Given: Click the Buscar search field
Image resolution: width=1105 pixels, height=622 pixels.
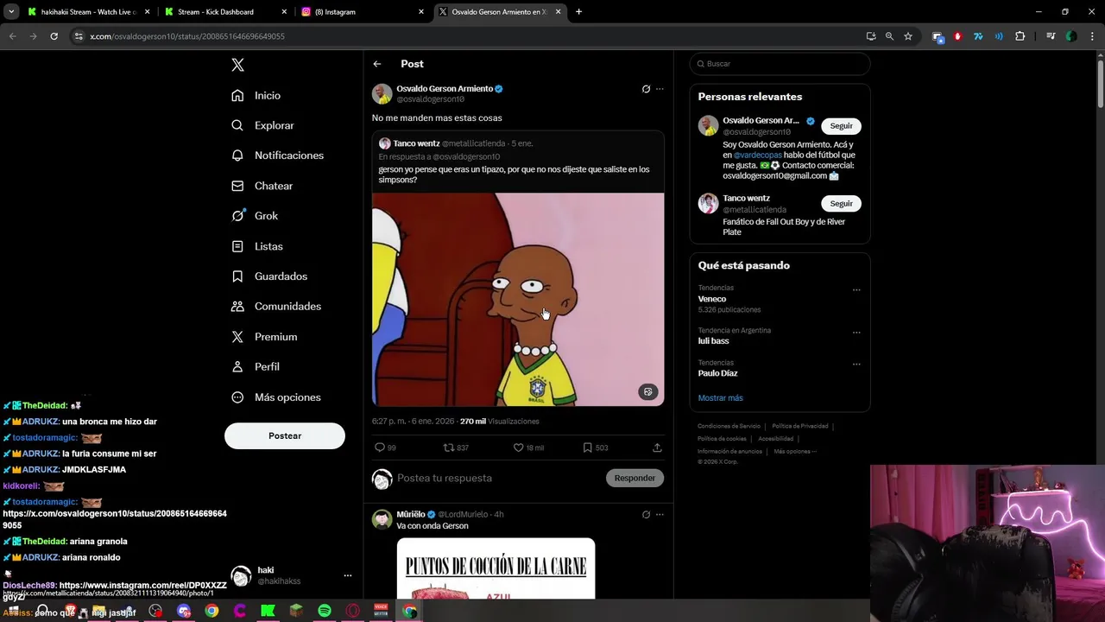Looking at the screenshot, I should 780,64.
